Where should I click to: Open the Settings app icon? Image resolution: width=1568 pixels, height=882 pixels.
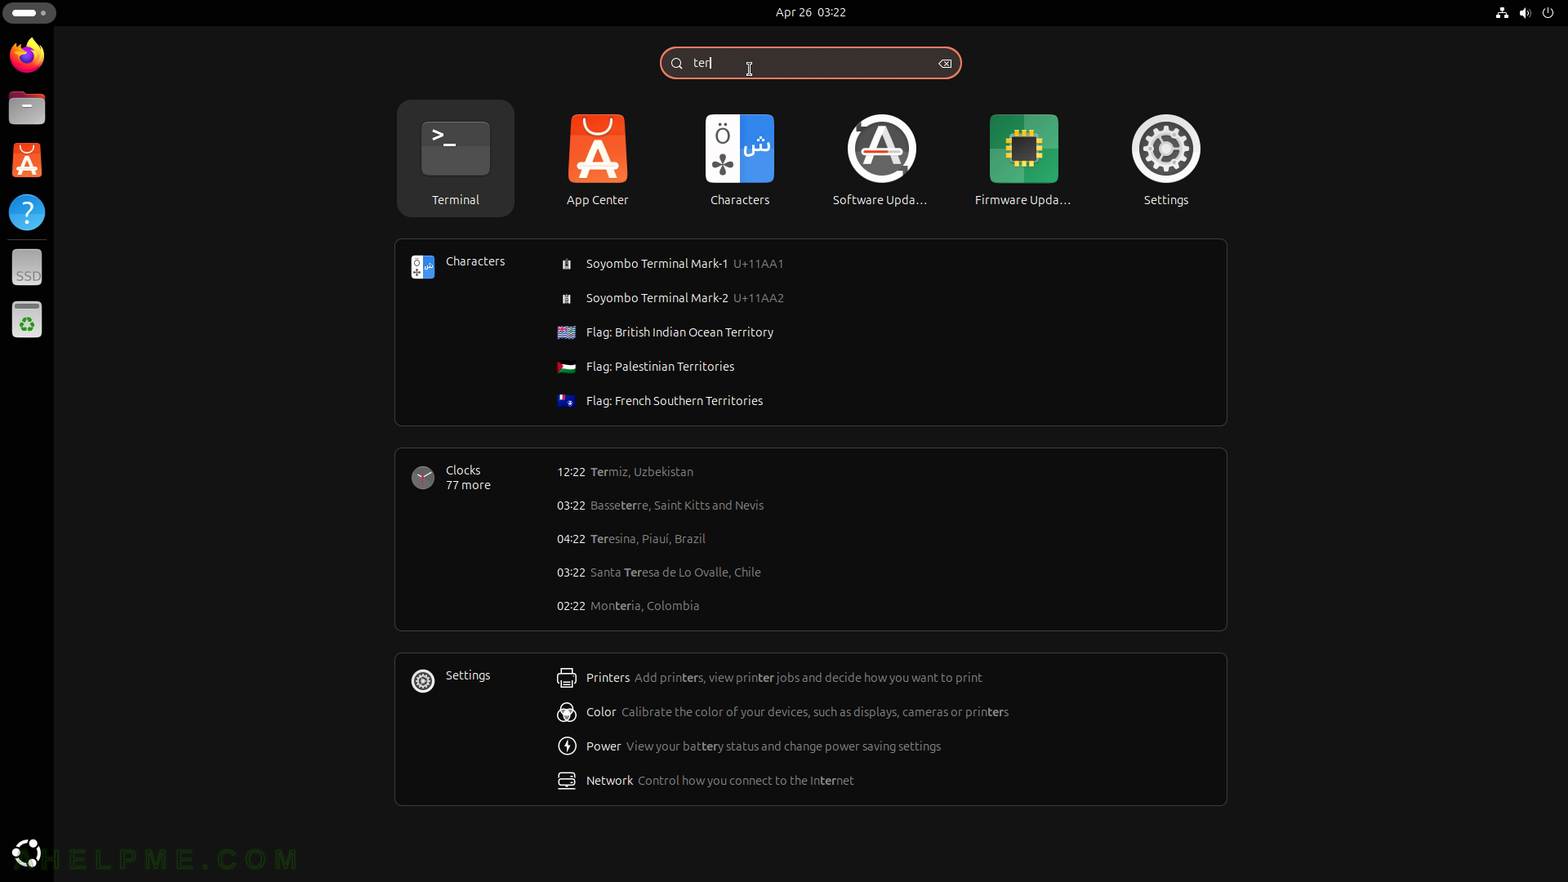(x=1165, y=158)
